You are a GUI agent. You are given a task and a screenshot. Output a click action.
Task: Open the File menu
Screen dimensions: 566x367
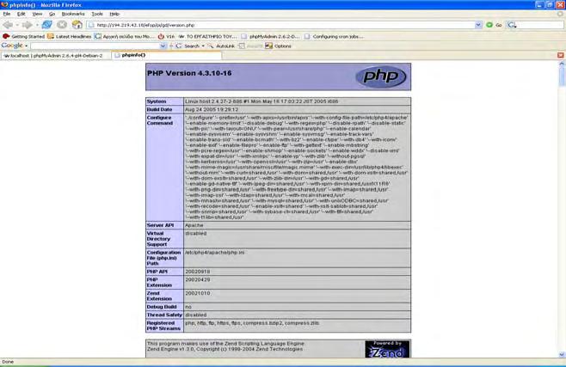click(x=7, y=14)
